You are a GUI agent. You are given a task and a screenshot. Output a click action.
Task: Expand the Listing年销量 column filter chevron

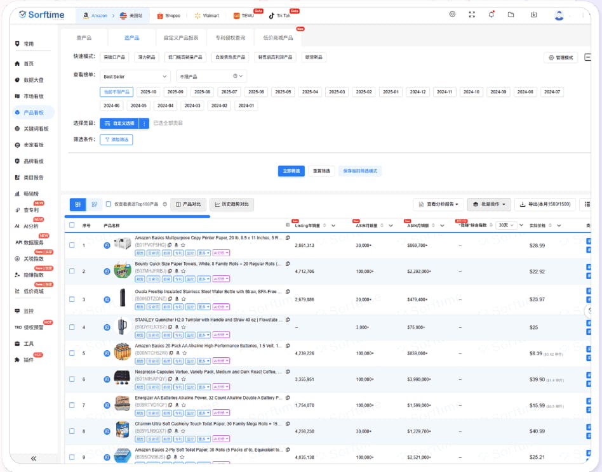[333, 225]
